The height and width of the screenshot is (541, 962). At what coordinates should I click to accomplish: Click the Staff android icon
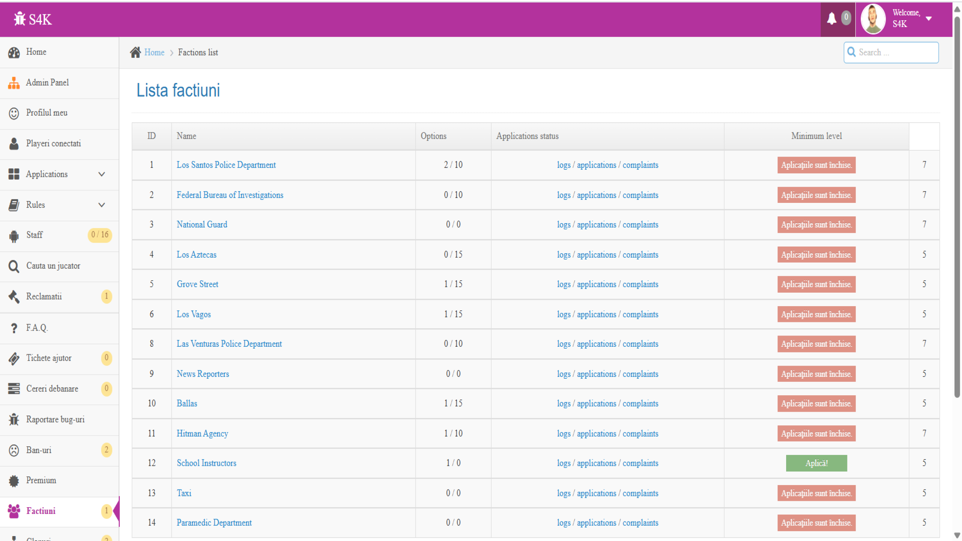[x=14, y=236]
